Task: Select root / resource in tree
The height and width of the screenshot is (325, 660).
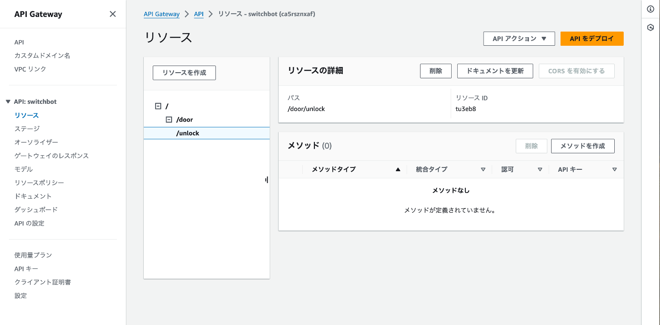Action: 167,106
